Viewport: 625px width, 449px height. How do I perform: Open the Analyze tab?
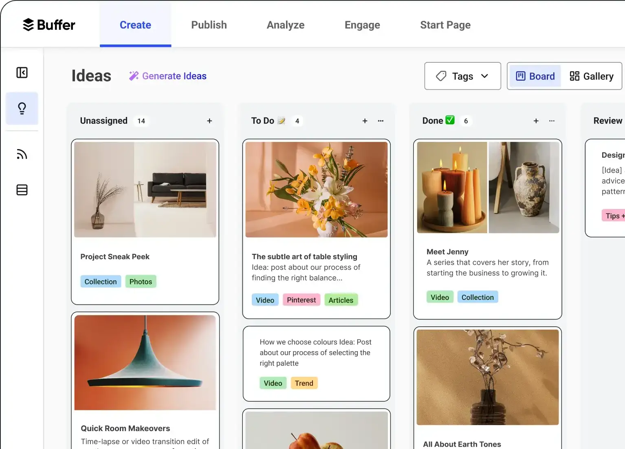[x=286, y=25]
